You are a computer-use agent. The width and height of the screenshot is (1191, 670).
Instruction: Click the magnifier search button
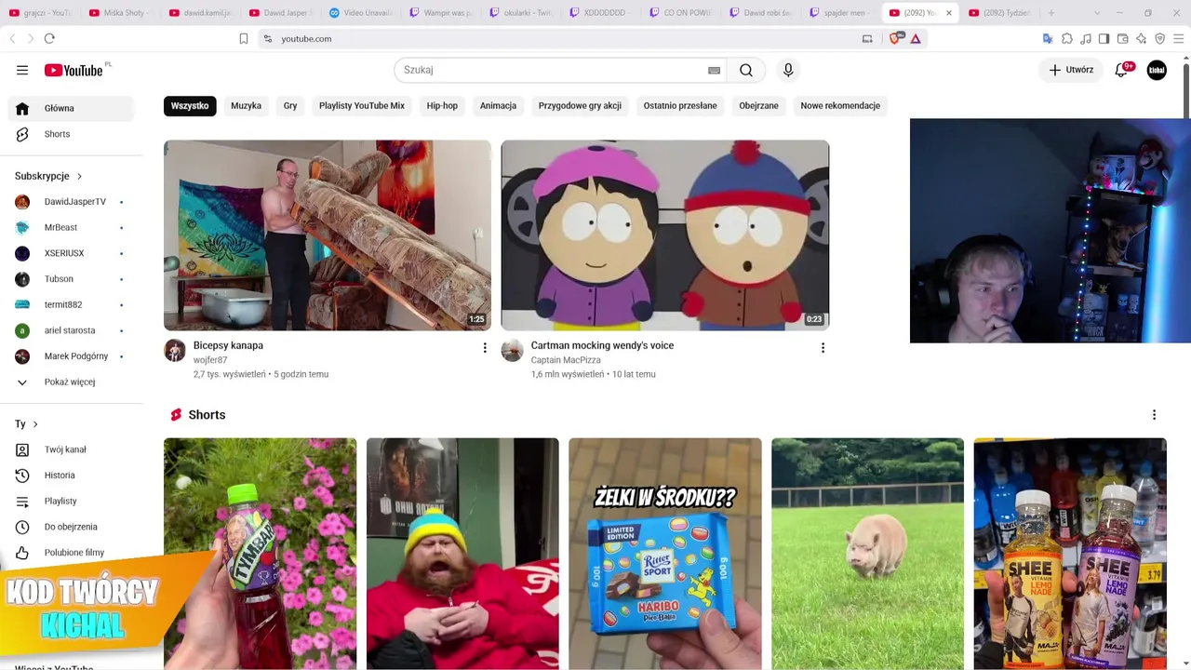click(x=746, y=70)
